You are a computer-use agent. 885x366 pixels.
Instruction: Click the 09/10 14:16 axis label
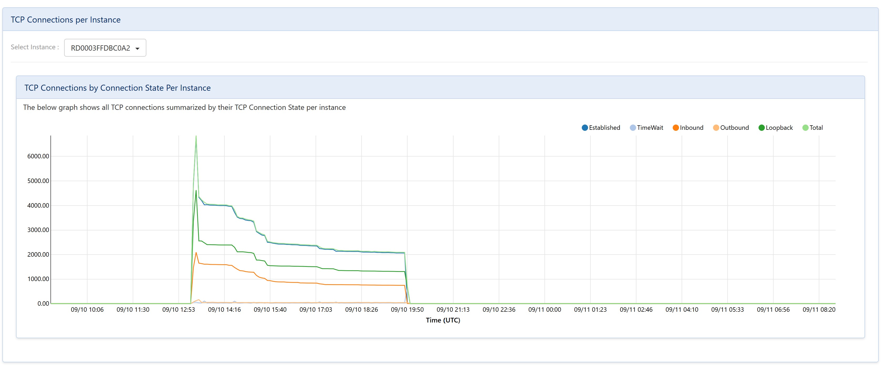225,309
